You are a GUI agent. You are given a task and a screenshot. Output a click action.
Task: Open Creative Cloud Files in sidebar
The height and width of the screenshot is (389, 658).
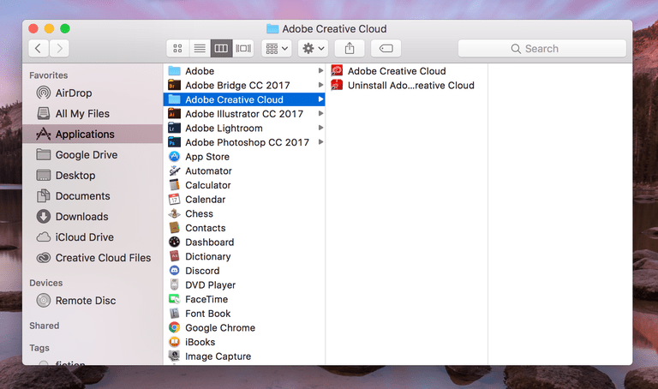pyautogui.click(x=93, y=257)
